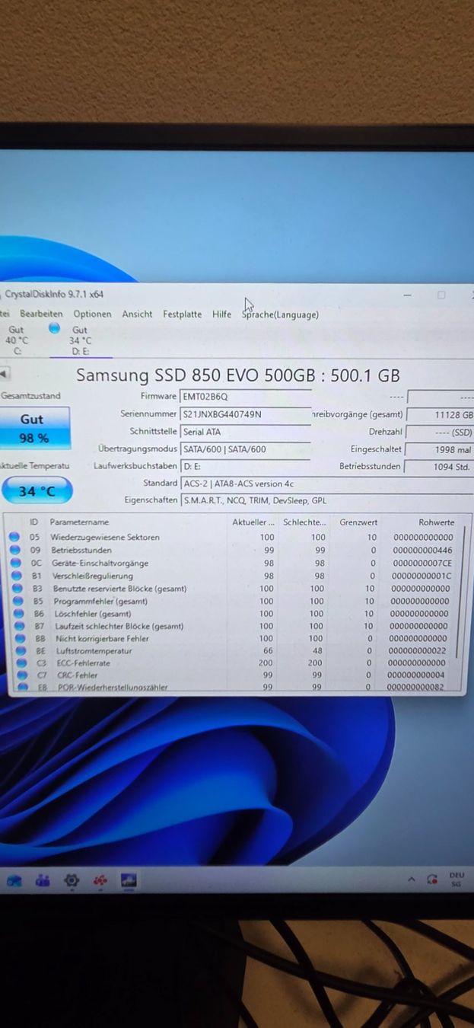Click the Eingeschaltet value 1998 mal
Screen dimensions: 474x1028
click(x=439, y=449)
